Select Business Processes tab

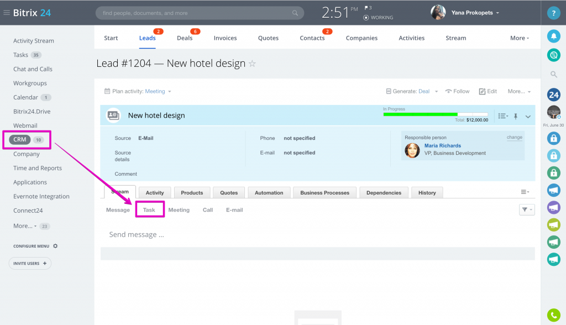coord(324,192)
